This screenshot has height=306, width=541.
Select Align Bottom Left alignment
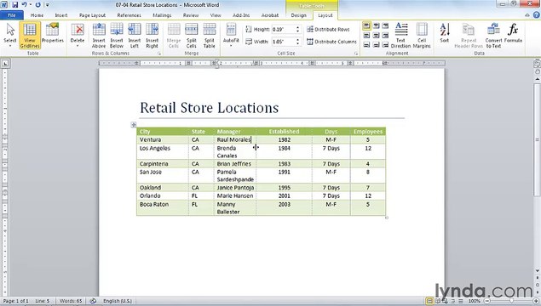[366, 45]
